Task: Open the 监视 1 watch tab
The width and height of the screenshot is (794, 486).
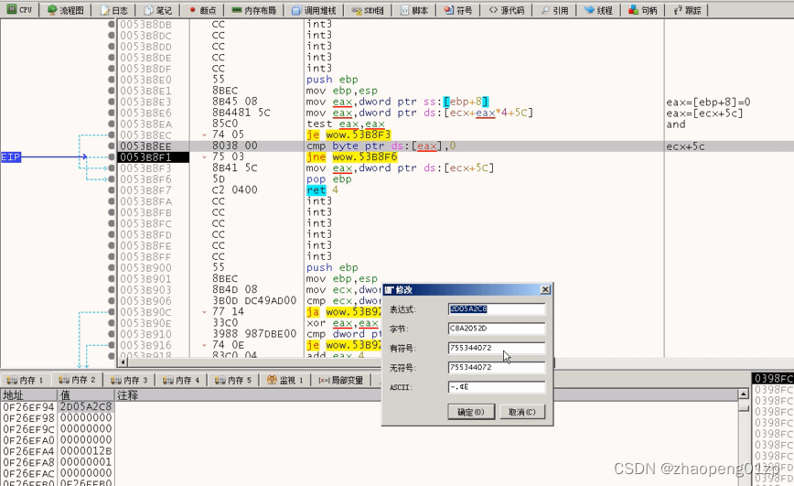Action: pyautogui.click(x=285, y=380)
